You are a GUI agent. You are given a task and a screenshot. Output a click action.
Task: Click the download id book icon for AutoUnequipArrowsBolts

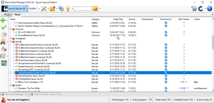166,23
